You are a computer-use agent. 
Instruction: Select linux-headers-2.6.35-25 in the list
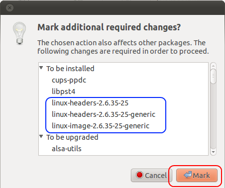click(x=90, y=103)
